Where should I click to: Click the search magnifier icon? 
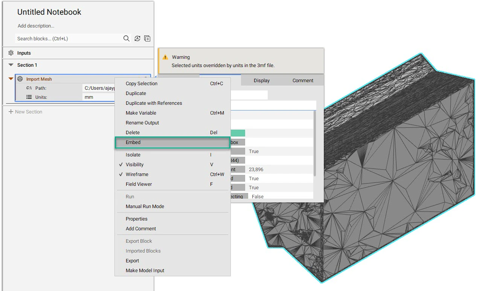pyautogui.click(x=126, y=38)
